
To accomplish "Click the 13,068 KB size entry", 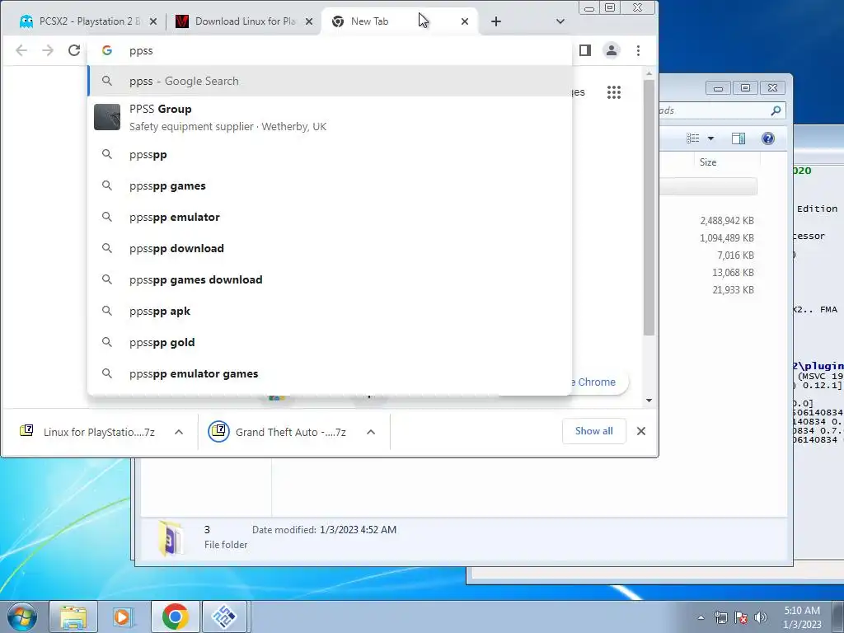I will [733, 272].
